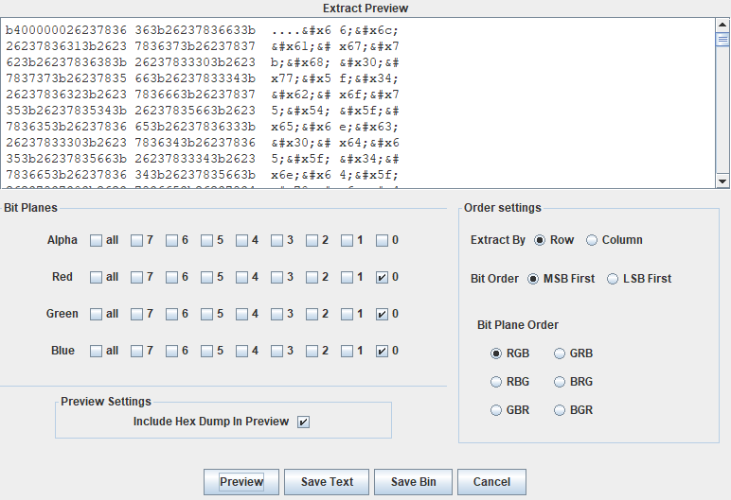This screenshot has width=731, height=500.
Task: Enable Red bit plane 7
Action: click(x=136, y=278)
